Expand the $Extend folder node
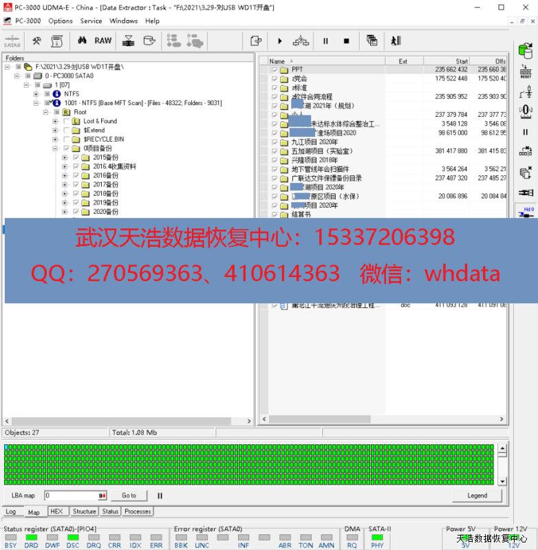 (x=55, y=130)
